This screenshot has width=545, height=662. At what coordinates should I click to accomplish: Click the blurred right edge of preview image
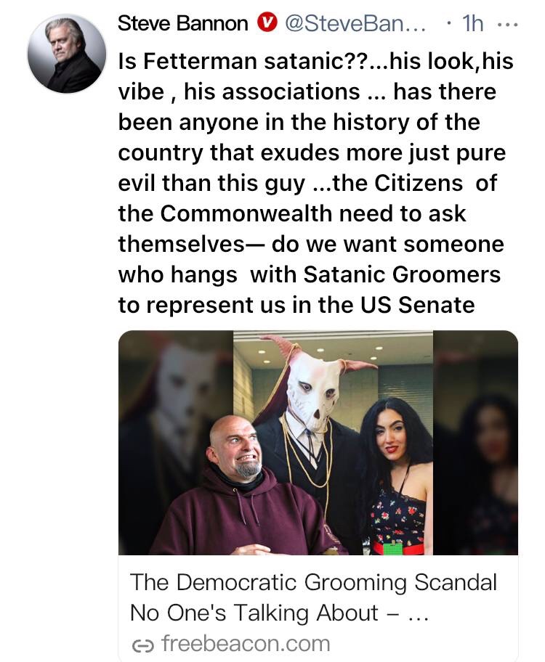[x=475, y=443]
